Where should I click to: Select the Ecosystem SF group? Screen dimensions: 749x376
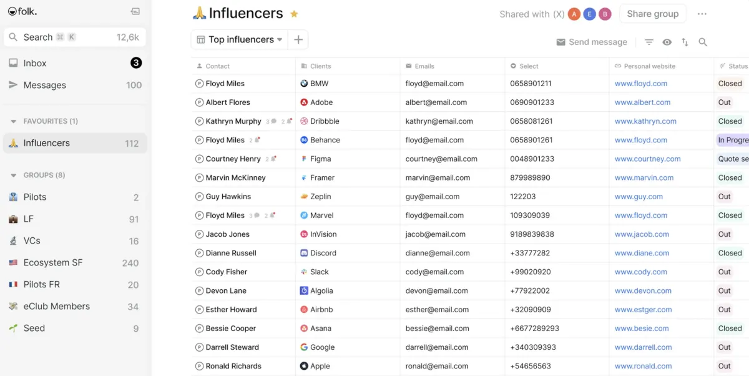75,262
